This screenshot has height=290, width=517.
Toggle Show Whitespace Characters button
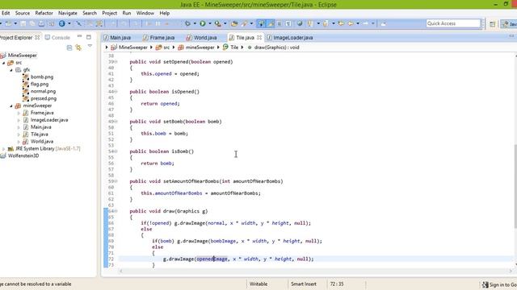click(288, 23)
